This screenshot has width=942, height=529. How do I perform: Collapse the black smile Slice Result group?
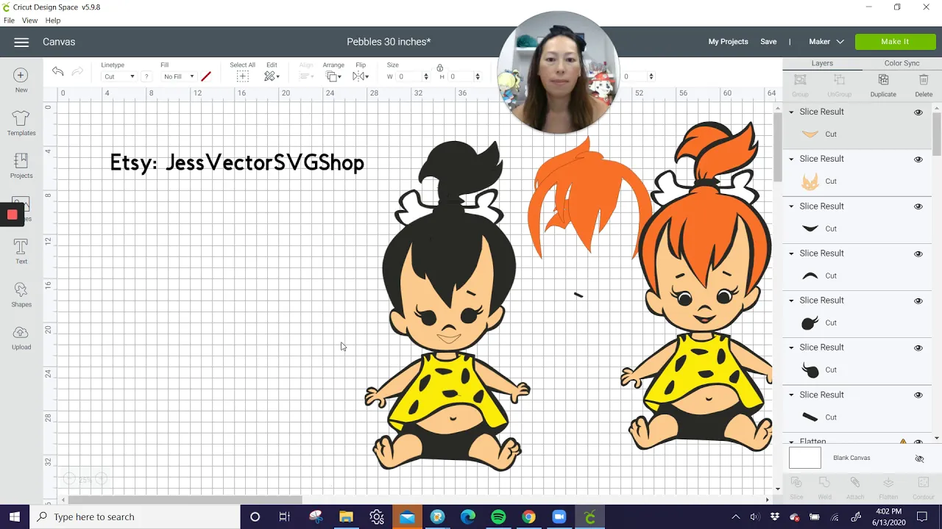click(792, 206)
